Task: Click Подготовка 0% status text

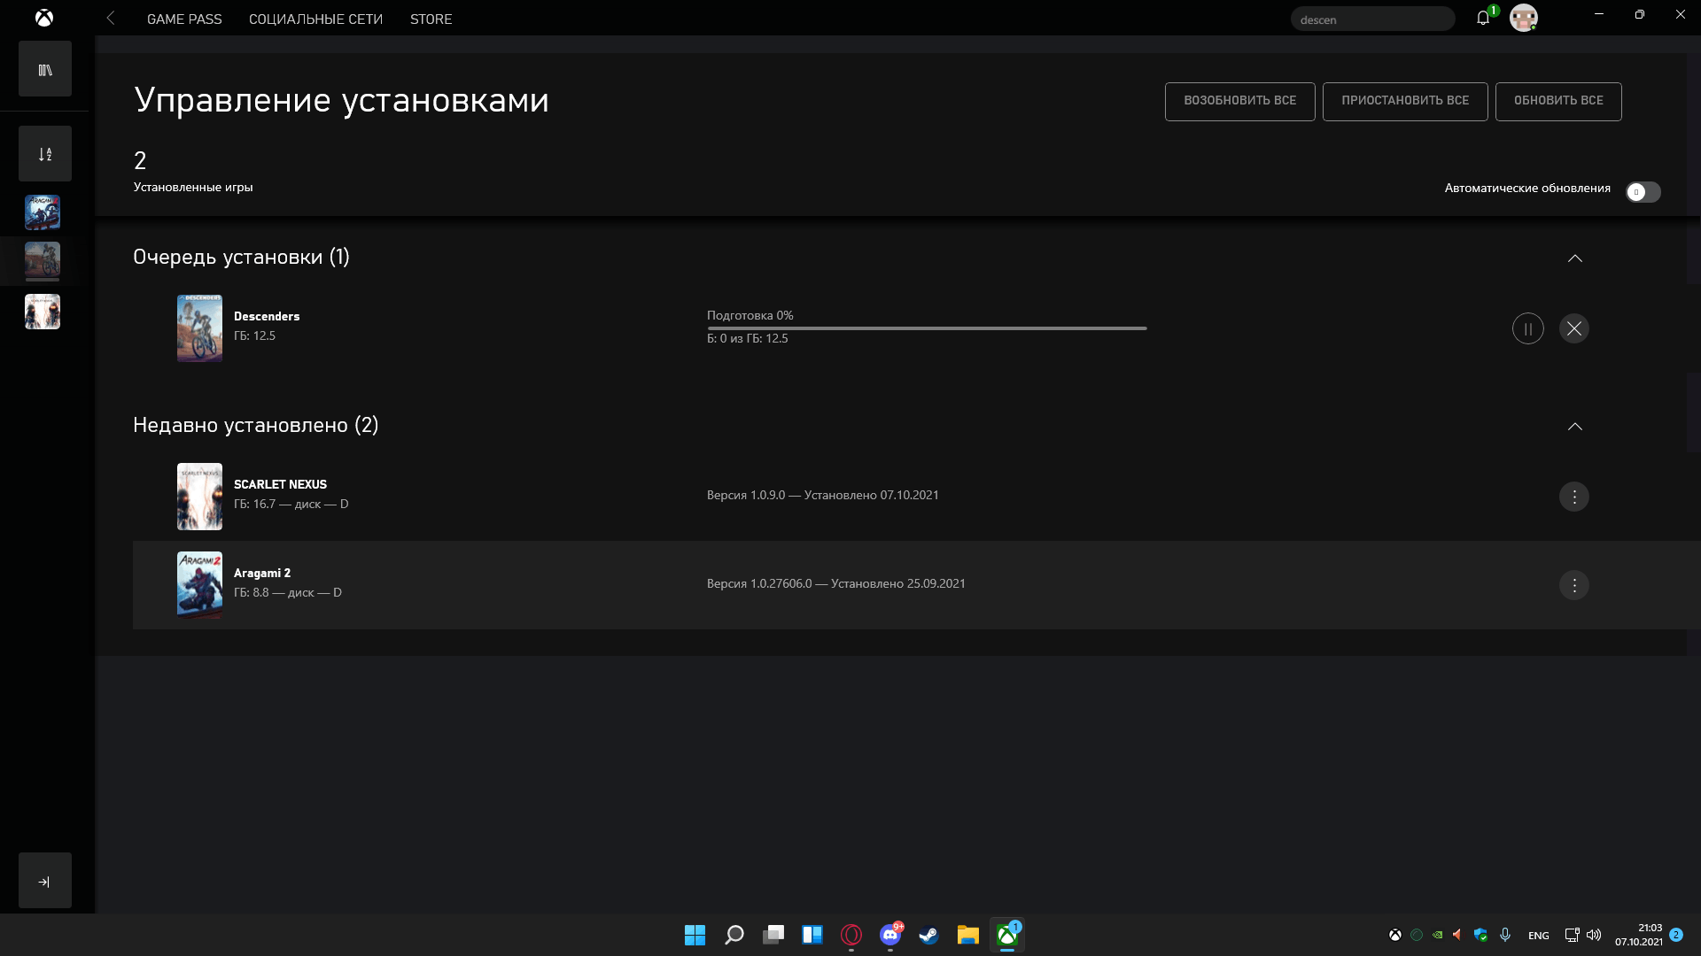Action: (750, 315)
